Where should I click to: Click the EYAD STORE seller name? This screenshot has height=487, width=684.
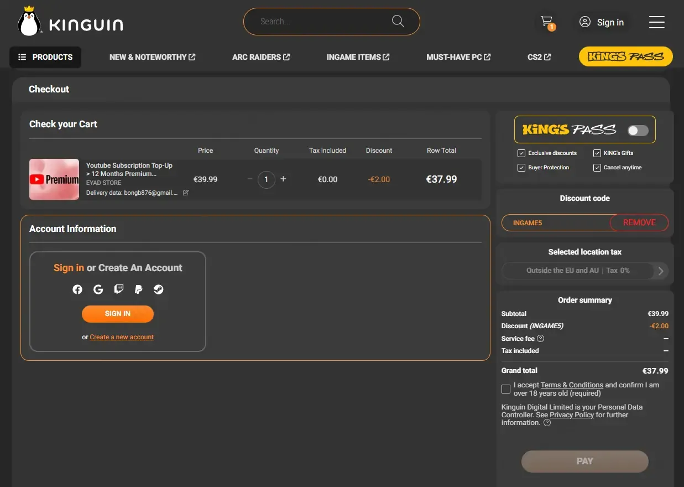point(104,183)
